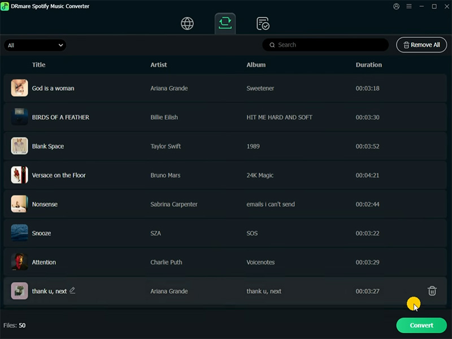
Task: Click duration 00:02:44
Action: click(x=368, y=205)
